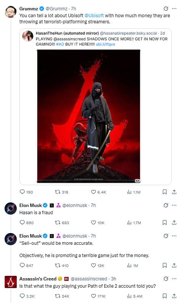Viewport: 182px width, 303px height.
Task: Open the more options menu on Grummz's tweet
Action: [x=174, y=8]
